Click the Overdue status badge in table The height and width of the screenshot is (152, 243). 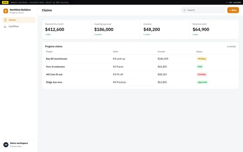pos(202,74)
